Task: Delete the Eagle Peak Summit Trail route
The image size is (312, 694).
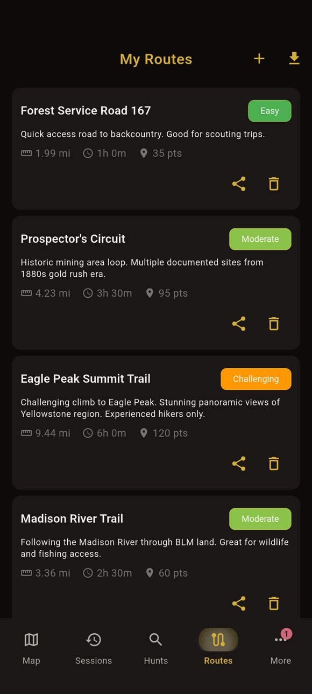Action: tap(273, 464)
